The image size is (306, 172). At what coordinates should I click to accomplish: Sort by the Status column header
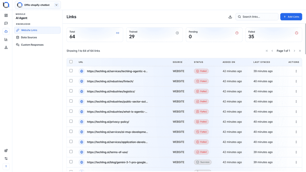[198, 62]
